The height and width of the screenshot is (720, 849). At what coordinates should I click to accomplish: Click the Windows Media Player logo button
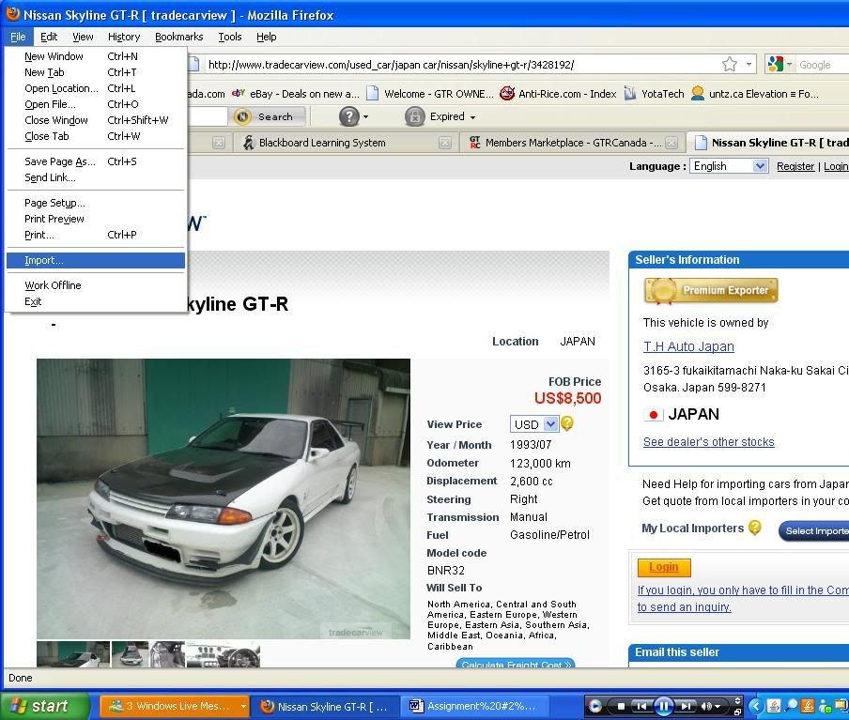tap(595, 706)
